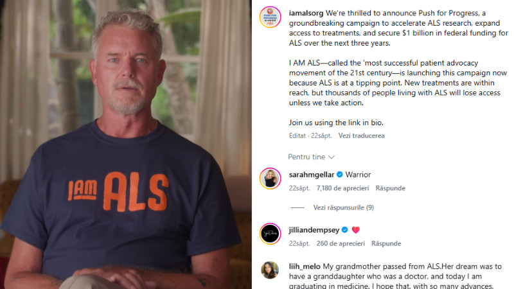Expand the 'Pentru tine' comment sorting dropdown
Image resolution: width=514 pixels, height=289 pixels.
click(x=311, y=157)
